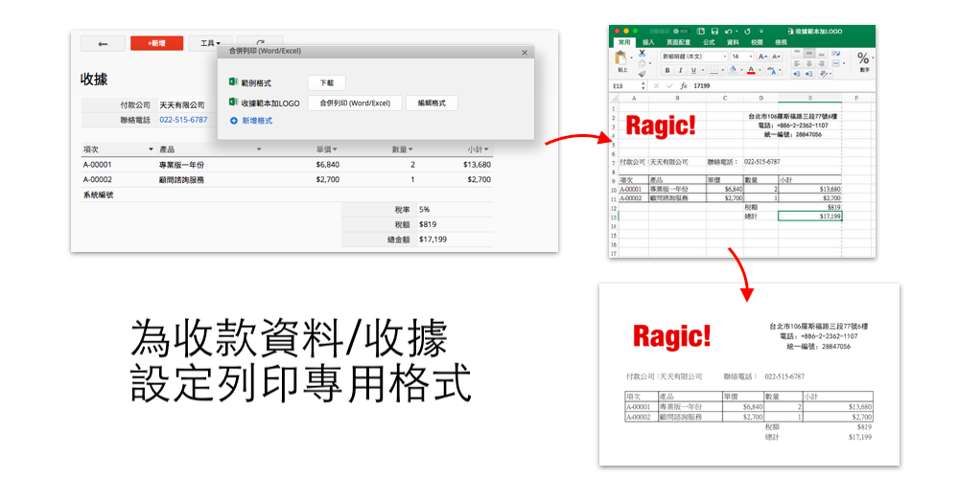Image resolution: width=959 pixels, height=479 pixels.
Task: Click the 總金額 value $17,199 in form
Action: point(433,239)
